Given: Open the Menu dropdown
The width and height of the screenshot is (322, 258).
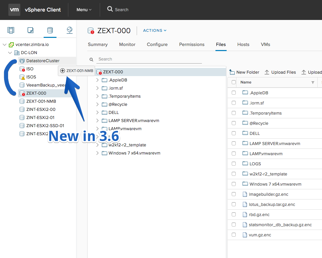Looking at the screenshot, I should (84, 10).
